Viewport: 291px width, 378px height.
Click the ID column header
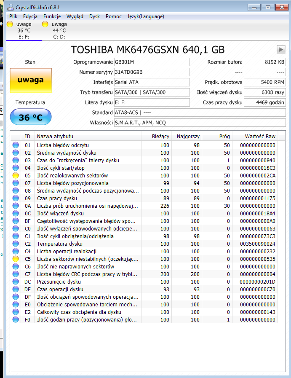(27, 137)
